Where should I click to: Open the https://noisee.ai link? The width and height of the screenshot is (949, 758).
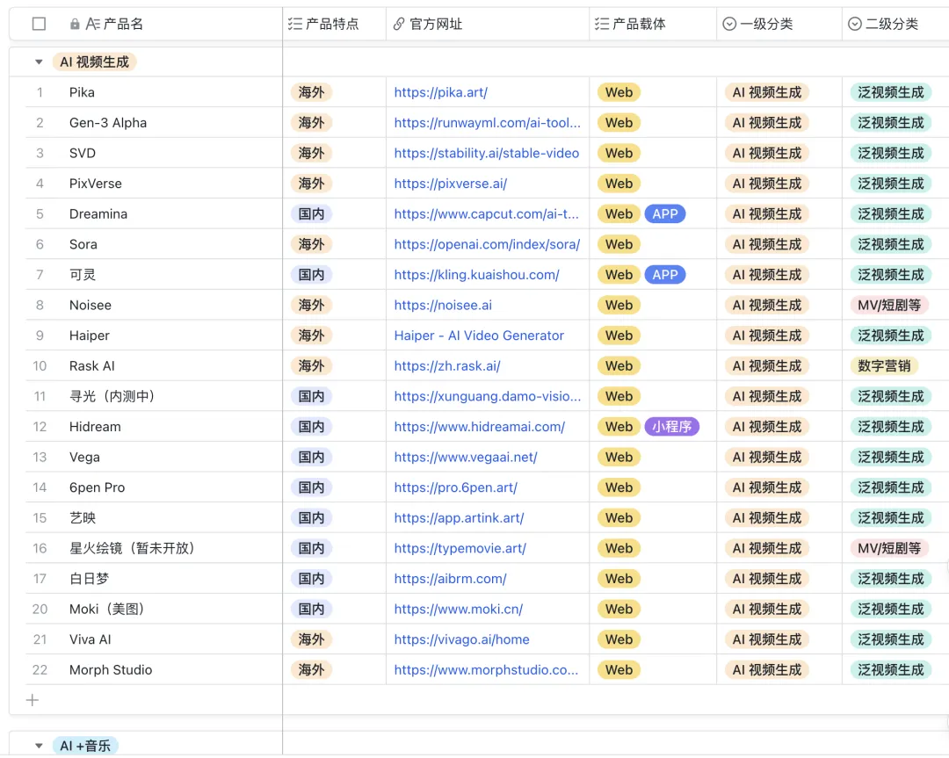point(442,305)
